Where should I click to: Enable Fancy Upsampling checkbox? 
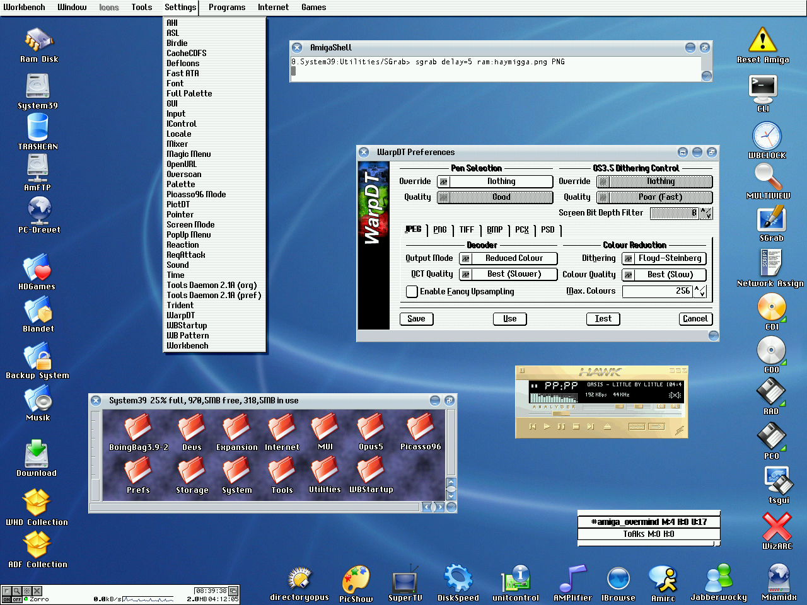tap(412, 291)
